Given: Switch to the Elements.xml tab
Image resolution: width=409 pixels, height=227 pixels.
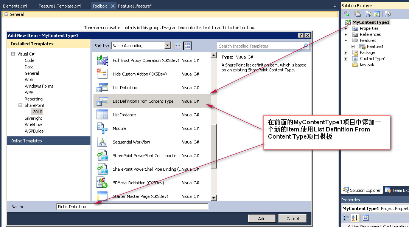Looking at the screenshot, I should tap(15, 6).
